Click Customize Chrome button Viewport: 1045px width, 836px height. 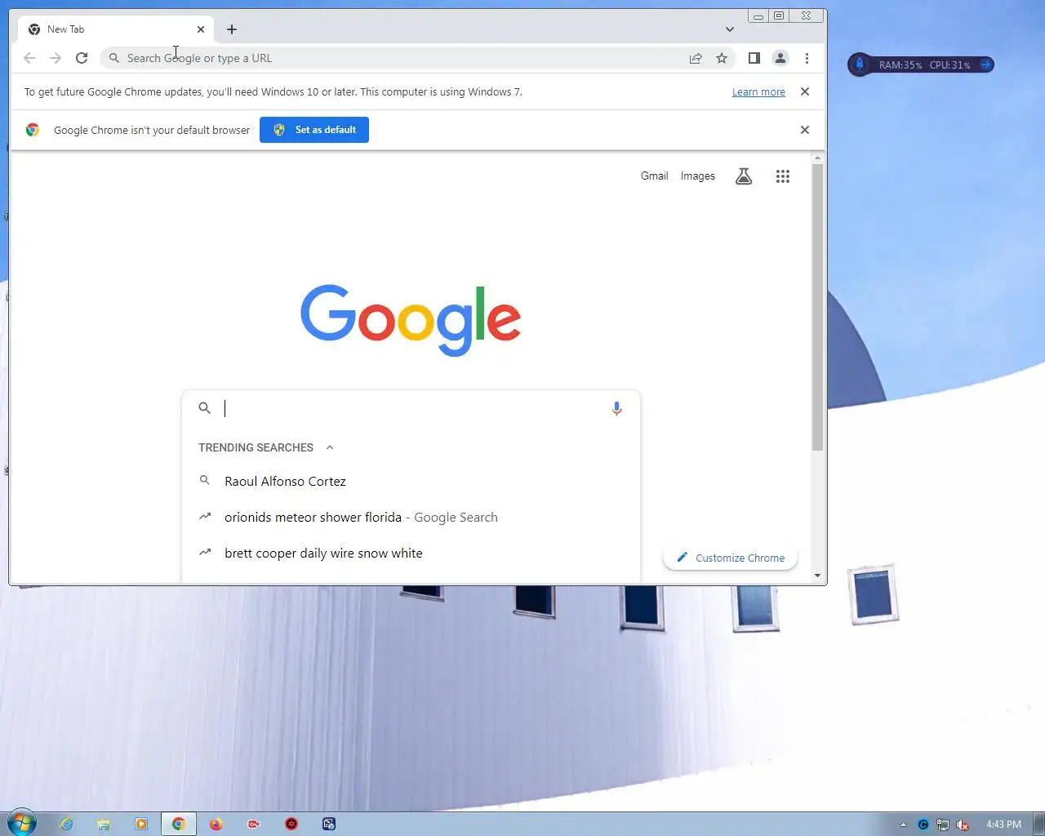coord(731,558)
